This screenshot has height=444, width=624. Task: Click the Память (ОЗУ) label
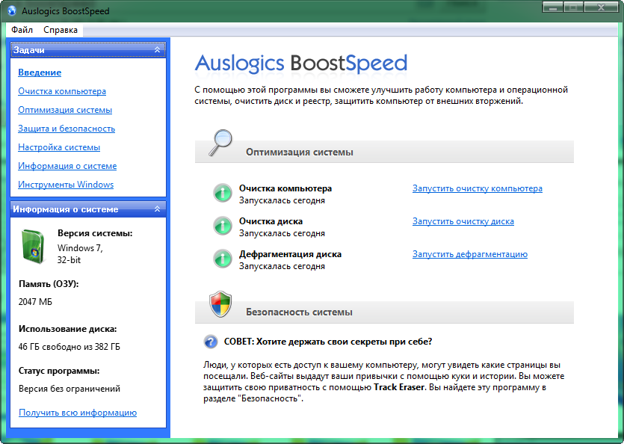[49, 284]
